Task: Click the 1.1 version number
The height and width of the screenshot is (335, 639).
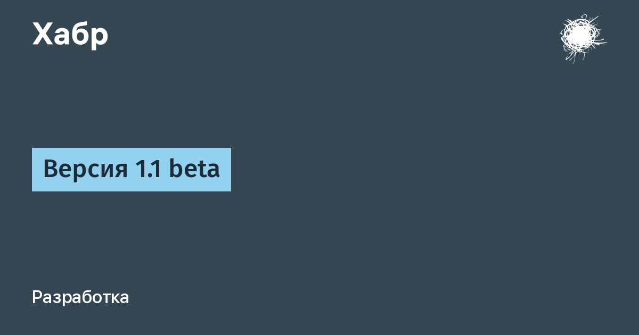Action: pos(149,169)
